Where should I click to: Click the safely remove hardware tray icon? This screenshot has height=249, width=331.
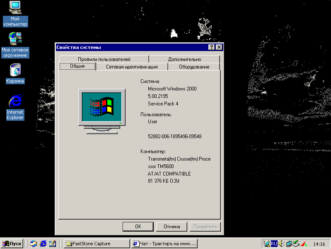296,244
